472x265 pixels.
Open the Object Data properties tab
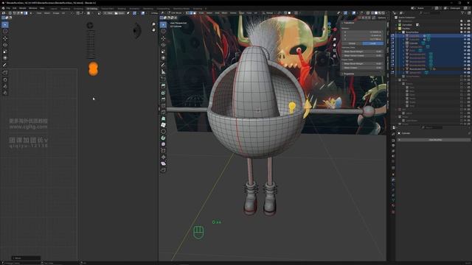(393, 199)
